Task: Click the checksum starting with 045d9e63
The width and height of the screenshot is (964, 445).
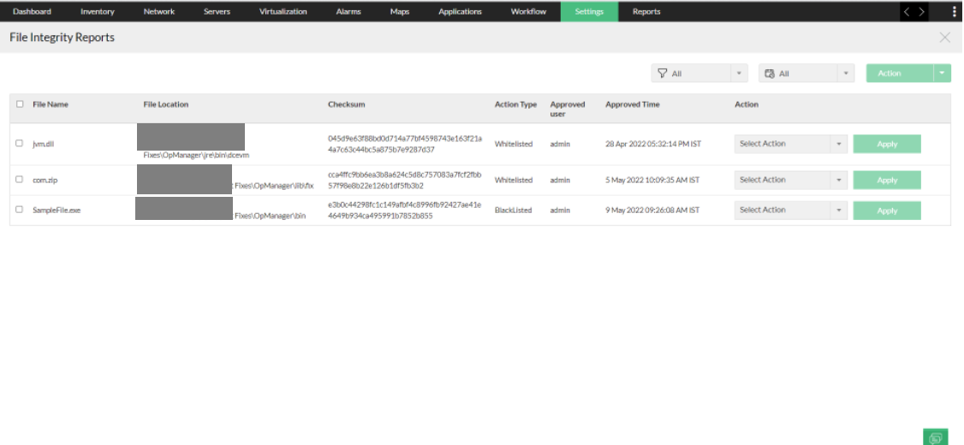Action: pos(405,144)
